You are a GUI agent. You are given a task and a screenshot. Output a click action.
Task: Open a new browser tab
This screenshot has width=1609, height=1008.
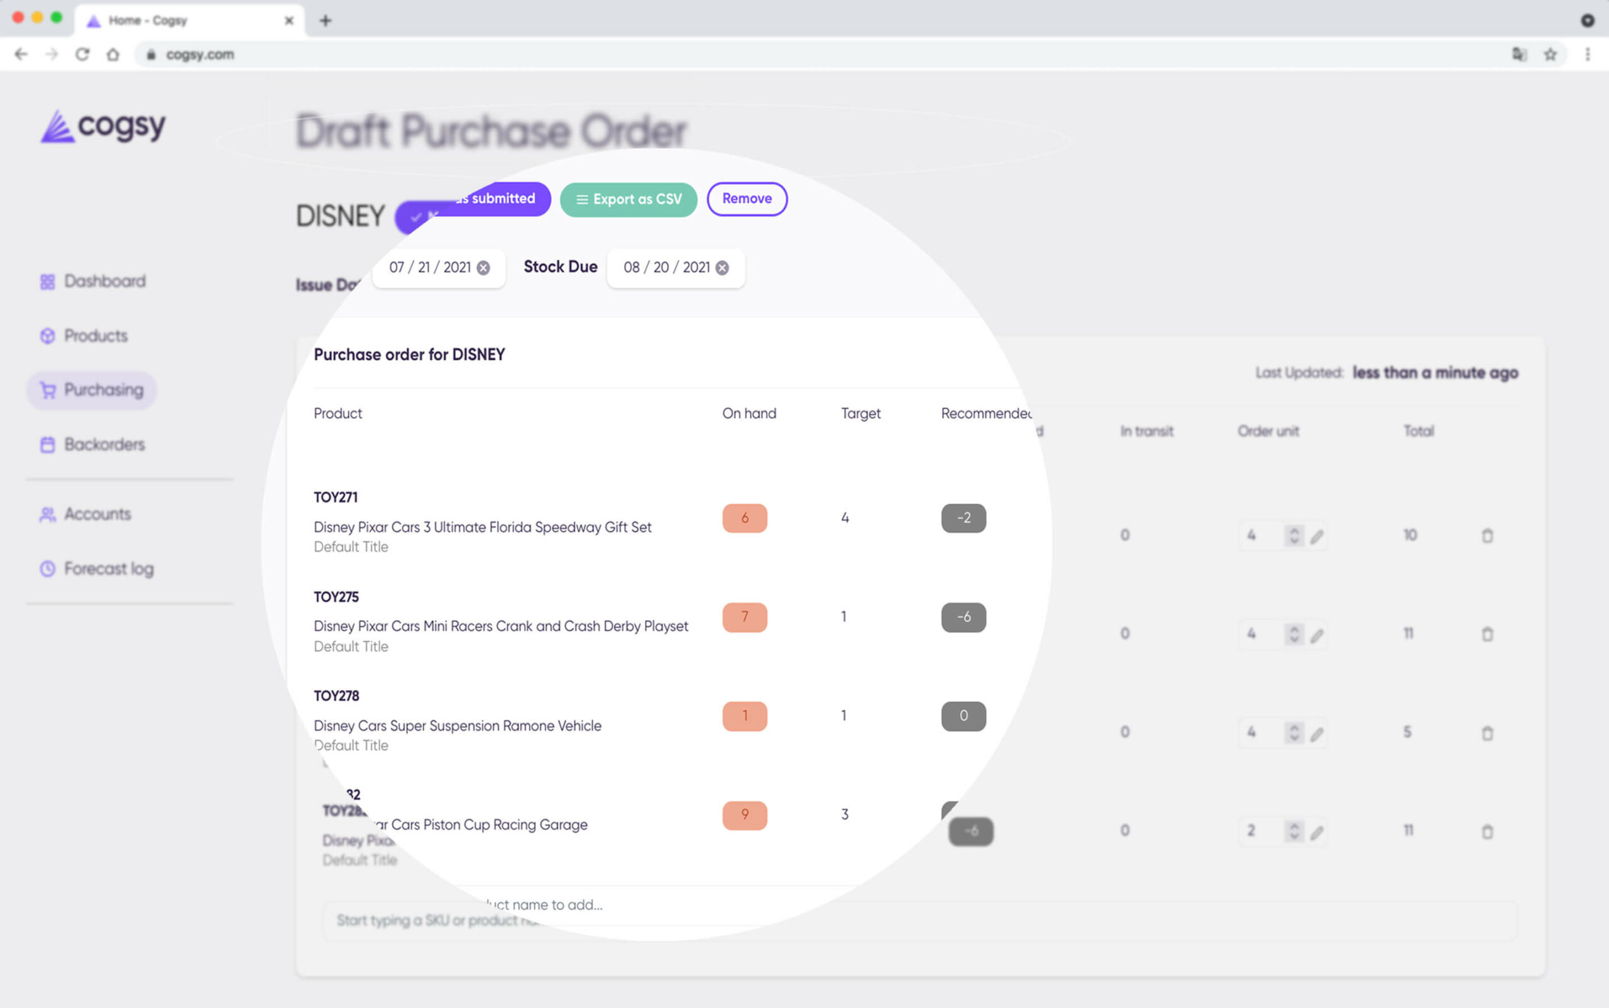coord(326,21)
